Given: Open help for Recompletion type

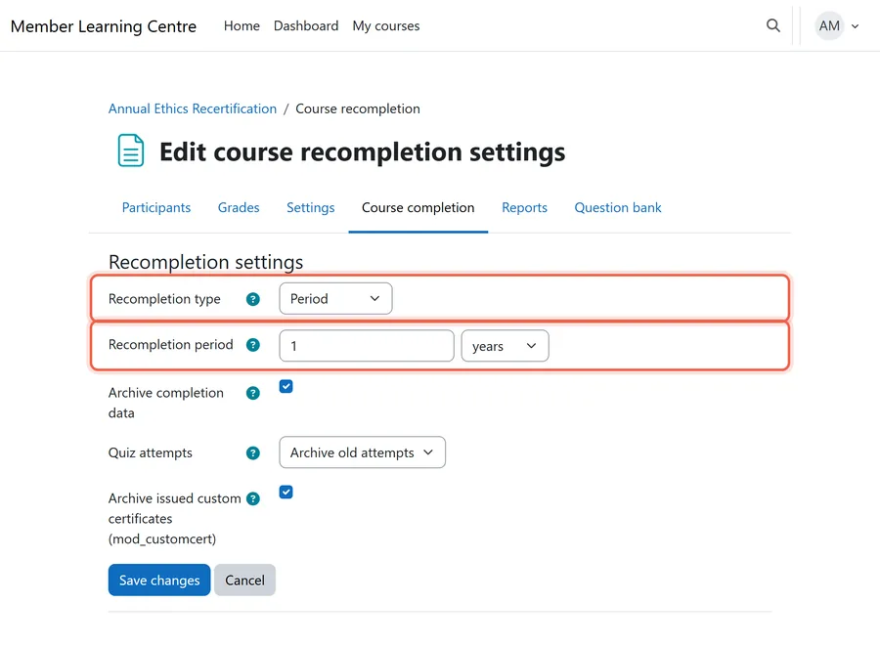Looking at the screenshot, I should (x=253, y=299).
